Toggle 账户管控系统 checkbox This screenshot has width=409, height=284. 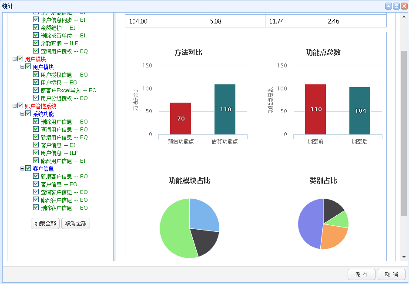click(20, 106)
